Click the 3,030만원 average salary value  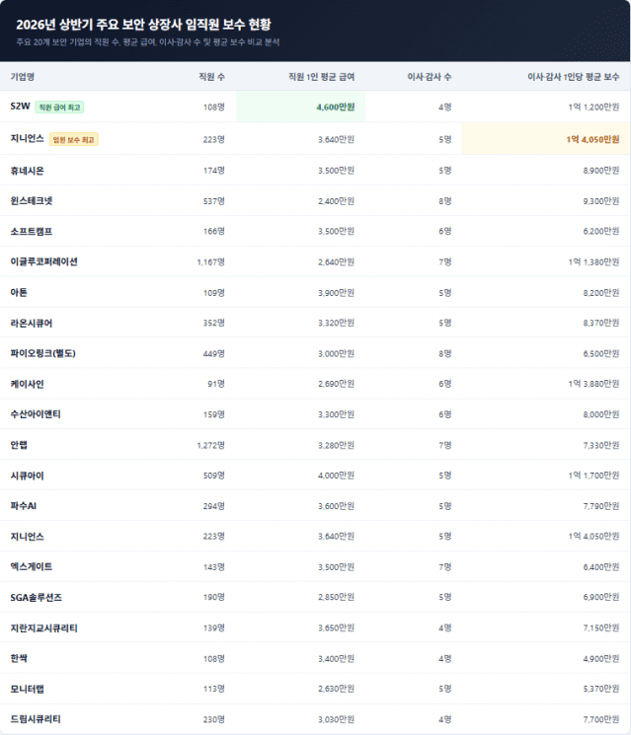(336, 719)
